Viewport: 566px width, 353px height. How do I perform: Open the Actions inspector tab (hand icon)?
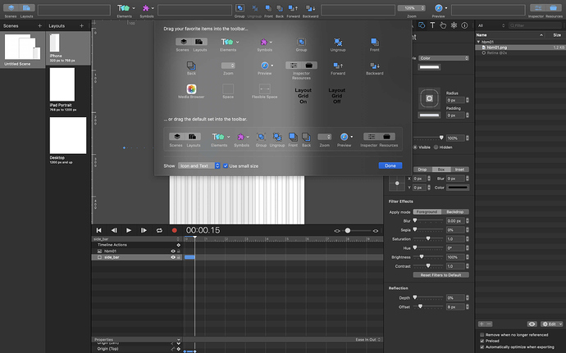click(x=443, y=25)
